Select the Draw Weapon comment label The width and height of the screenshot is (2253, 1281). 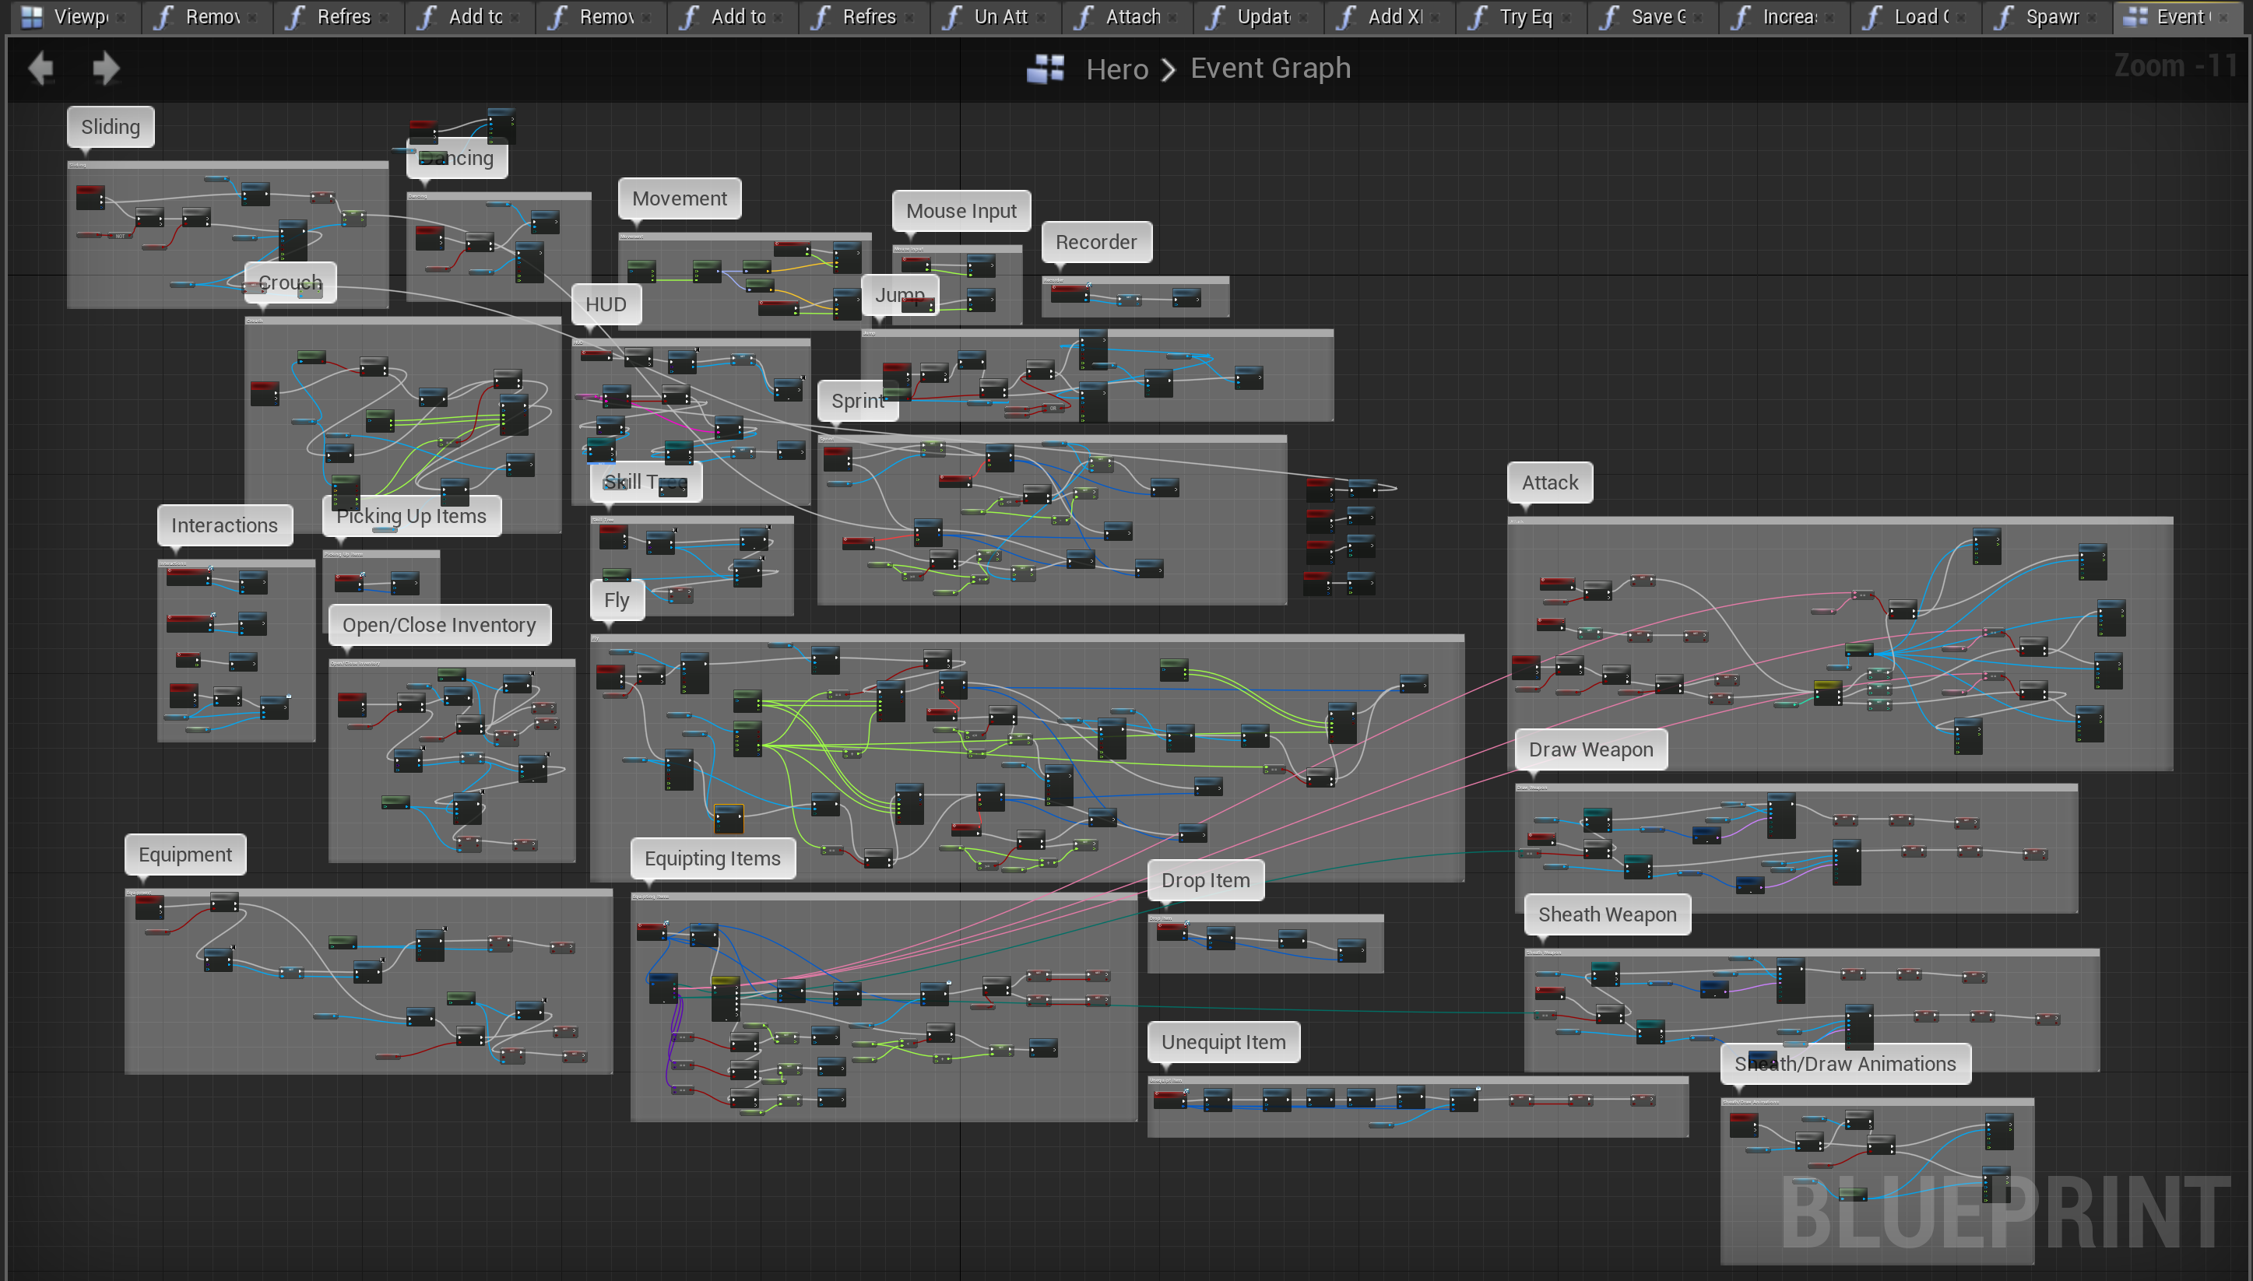[1591, 749]
